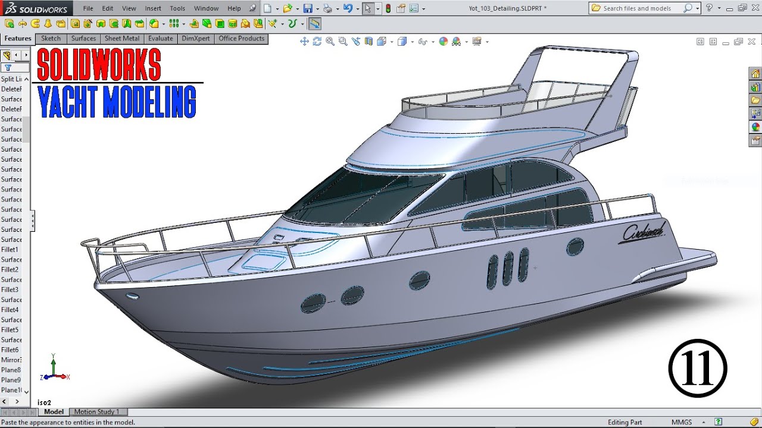Screen dimensions: 762x428
Task: Click the feature tree scroll-down arrow
Action: (x=26, y=392)
